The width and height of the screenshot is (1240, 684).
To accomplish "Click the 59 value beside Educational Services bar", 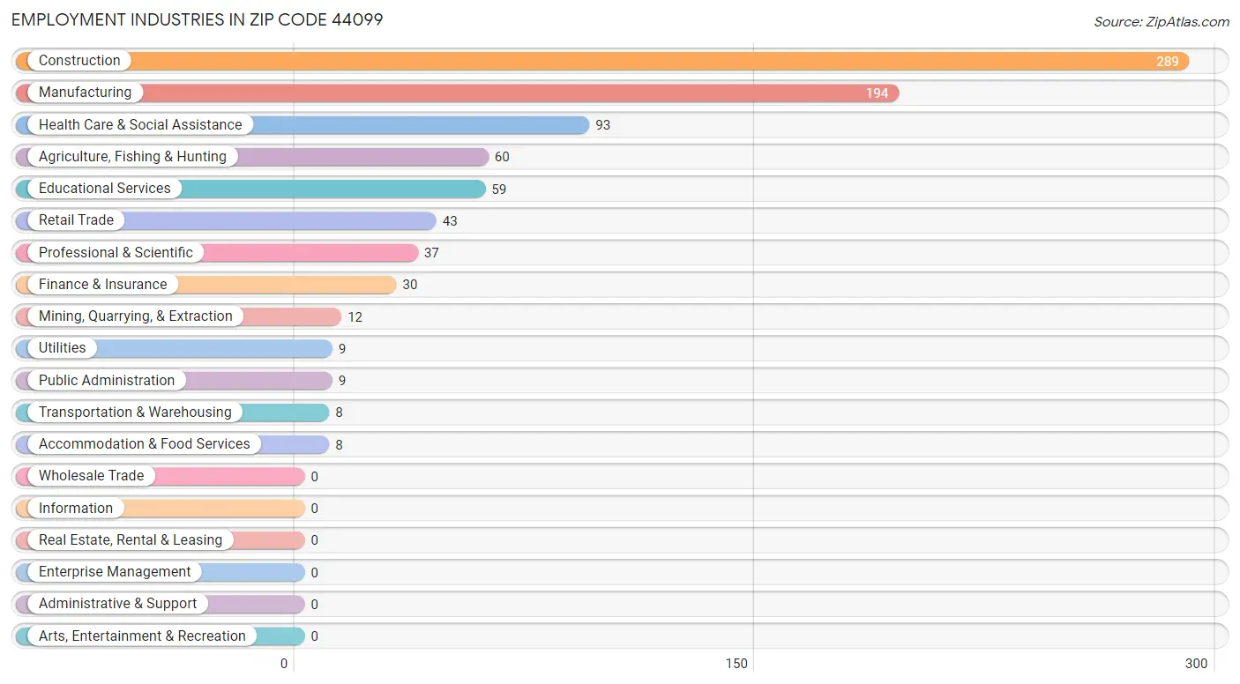I will (499, 190).
